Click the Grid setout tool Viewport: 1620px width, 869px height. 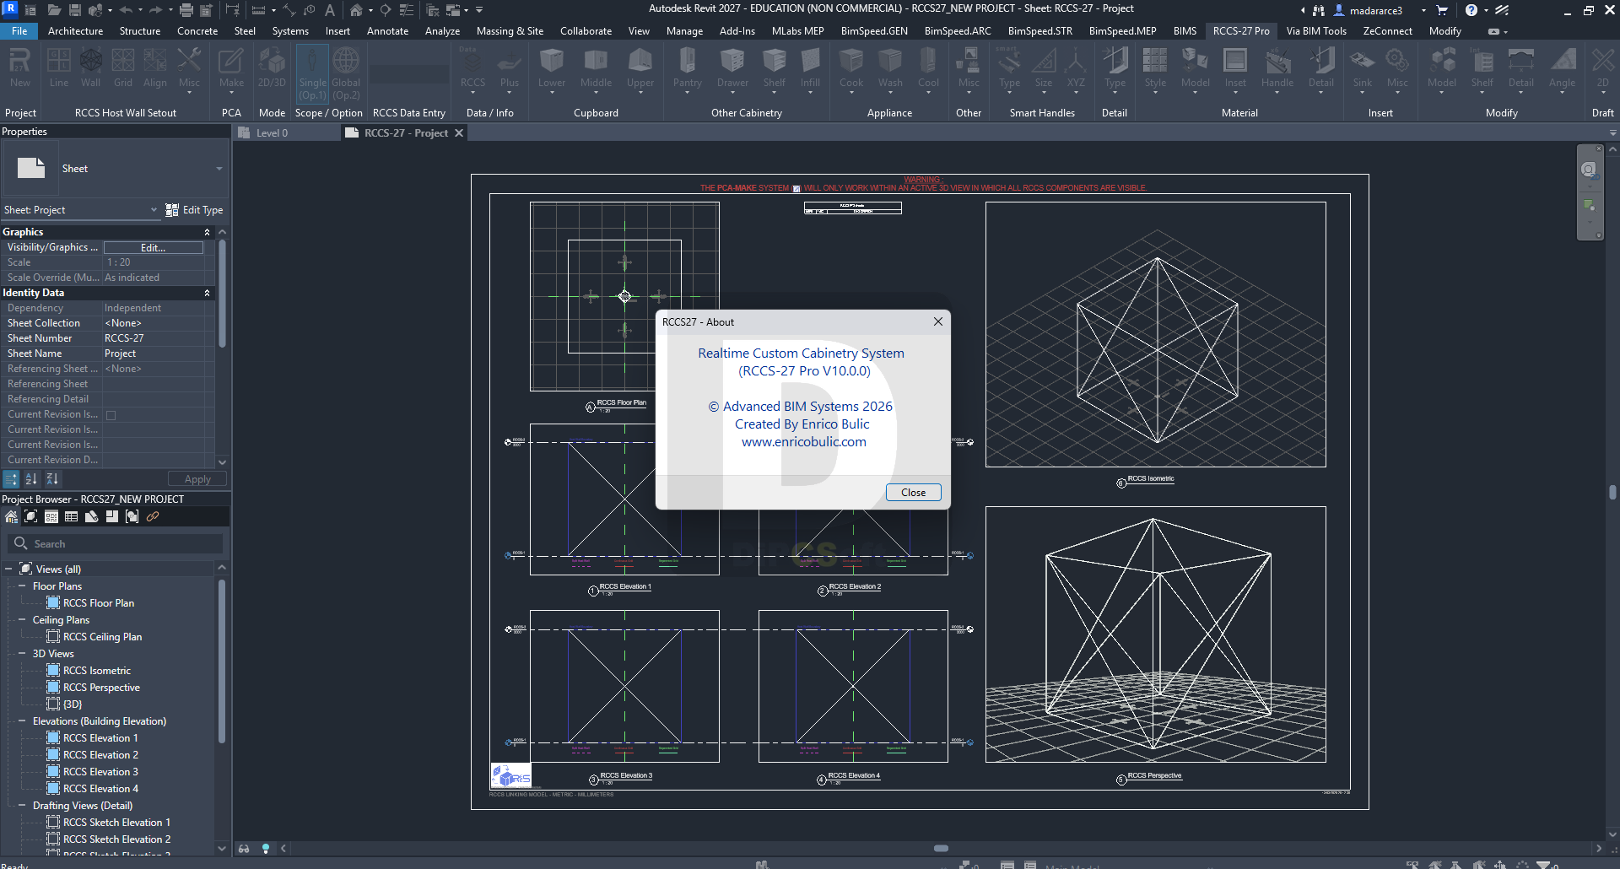tap(123, 67)
